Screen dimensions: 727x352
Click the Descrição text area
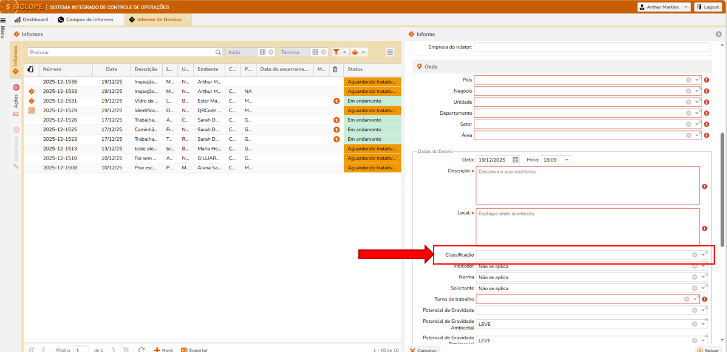(x=587, y=185)
